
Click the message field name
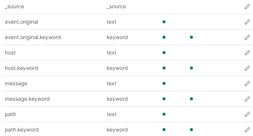(x=16, y=83)
